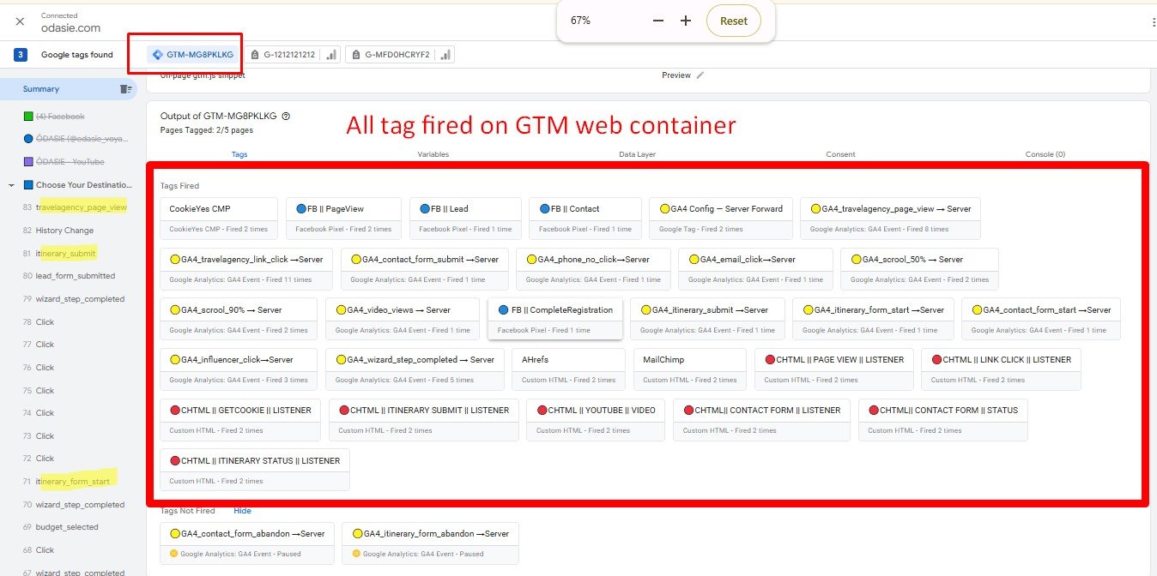This screenshot has width=1157, height=576.
Task: Click the chart icon beside G-1212121212
Action: coord(331,55)
